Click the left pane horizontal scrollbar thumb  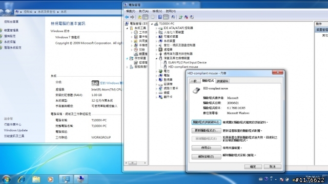tap(132, 163)
